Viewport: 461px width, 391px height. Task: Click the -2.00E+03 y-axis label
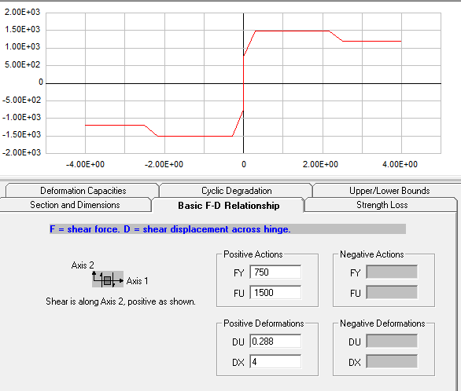[x=21, y=152]
